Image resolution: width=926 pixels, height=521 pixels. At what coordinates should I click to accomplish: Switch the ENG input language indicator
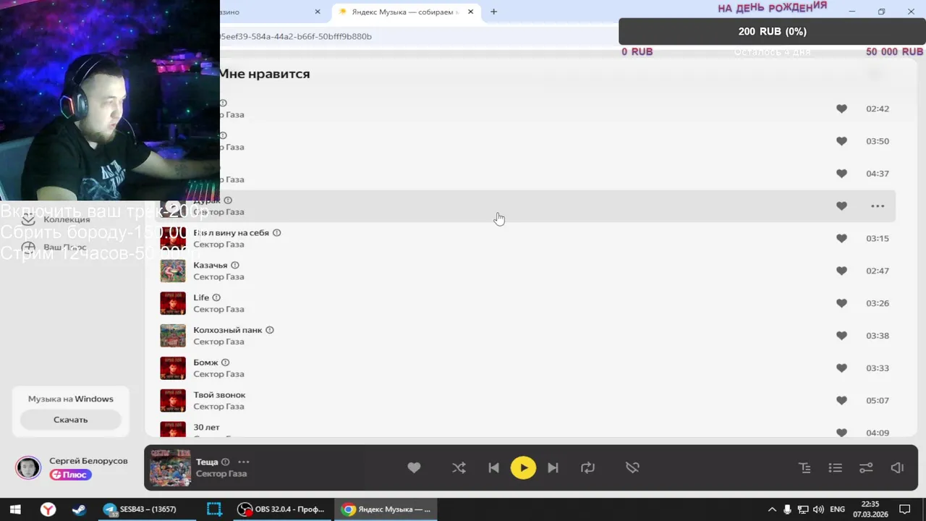pyautogui.click(x=837, y=509)
